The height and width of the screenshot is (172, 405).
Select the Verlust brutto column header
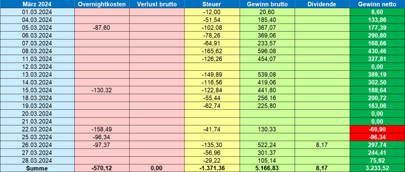pyautogui.click(x=157, y=4)
